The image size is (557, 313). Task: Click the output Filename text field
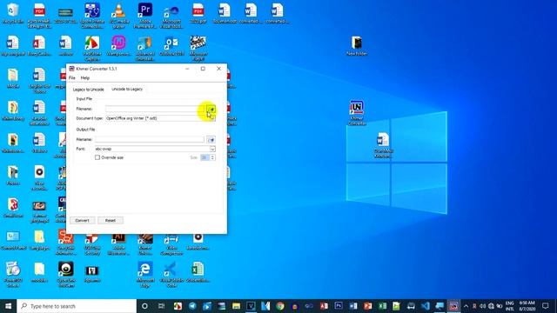(x=149, y=139)
